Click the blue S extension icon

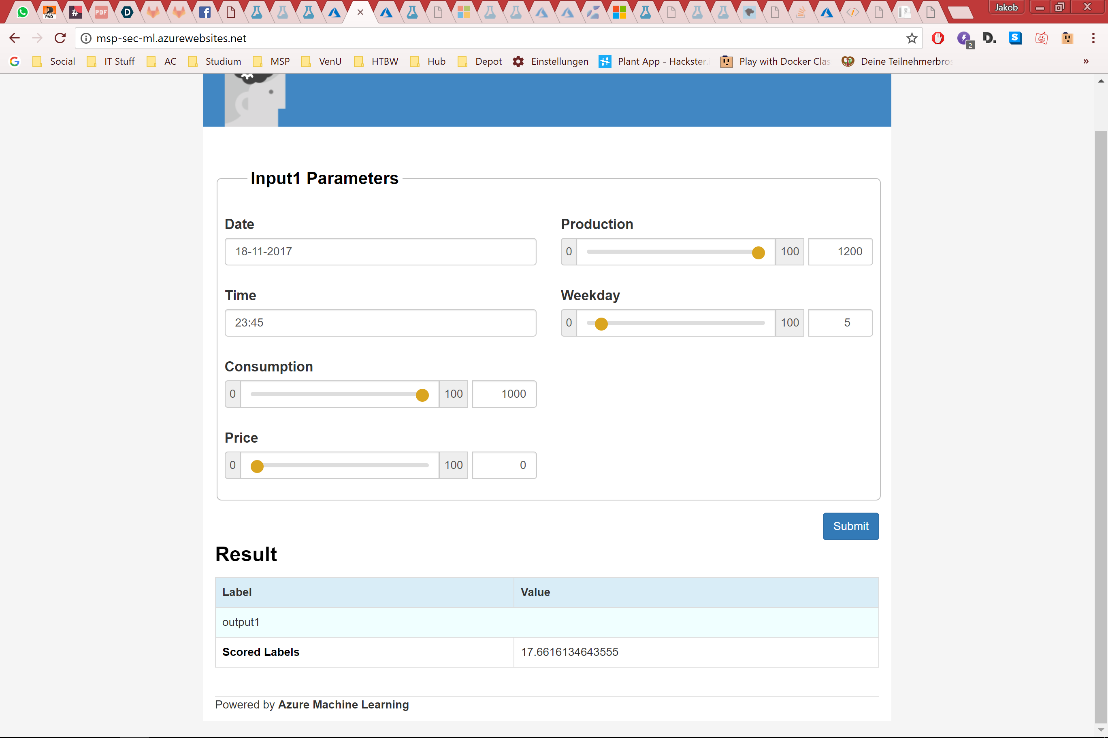click(x=1015, y=38)
